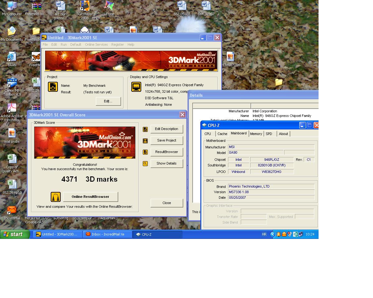Image resolution: width=373 pixels, height=298 pixels.
Task: Switch to Inbox - IncrediMail Xe taskbar item
Action: 108,234
